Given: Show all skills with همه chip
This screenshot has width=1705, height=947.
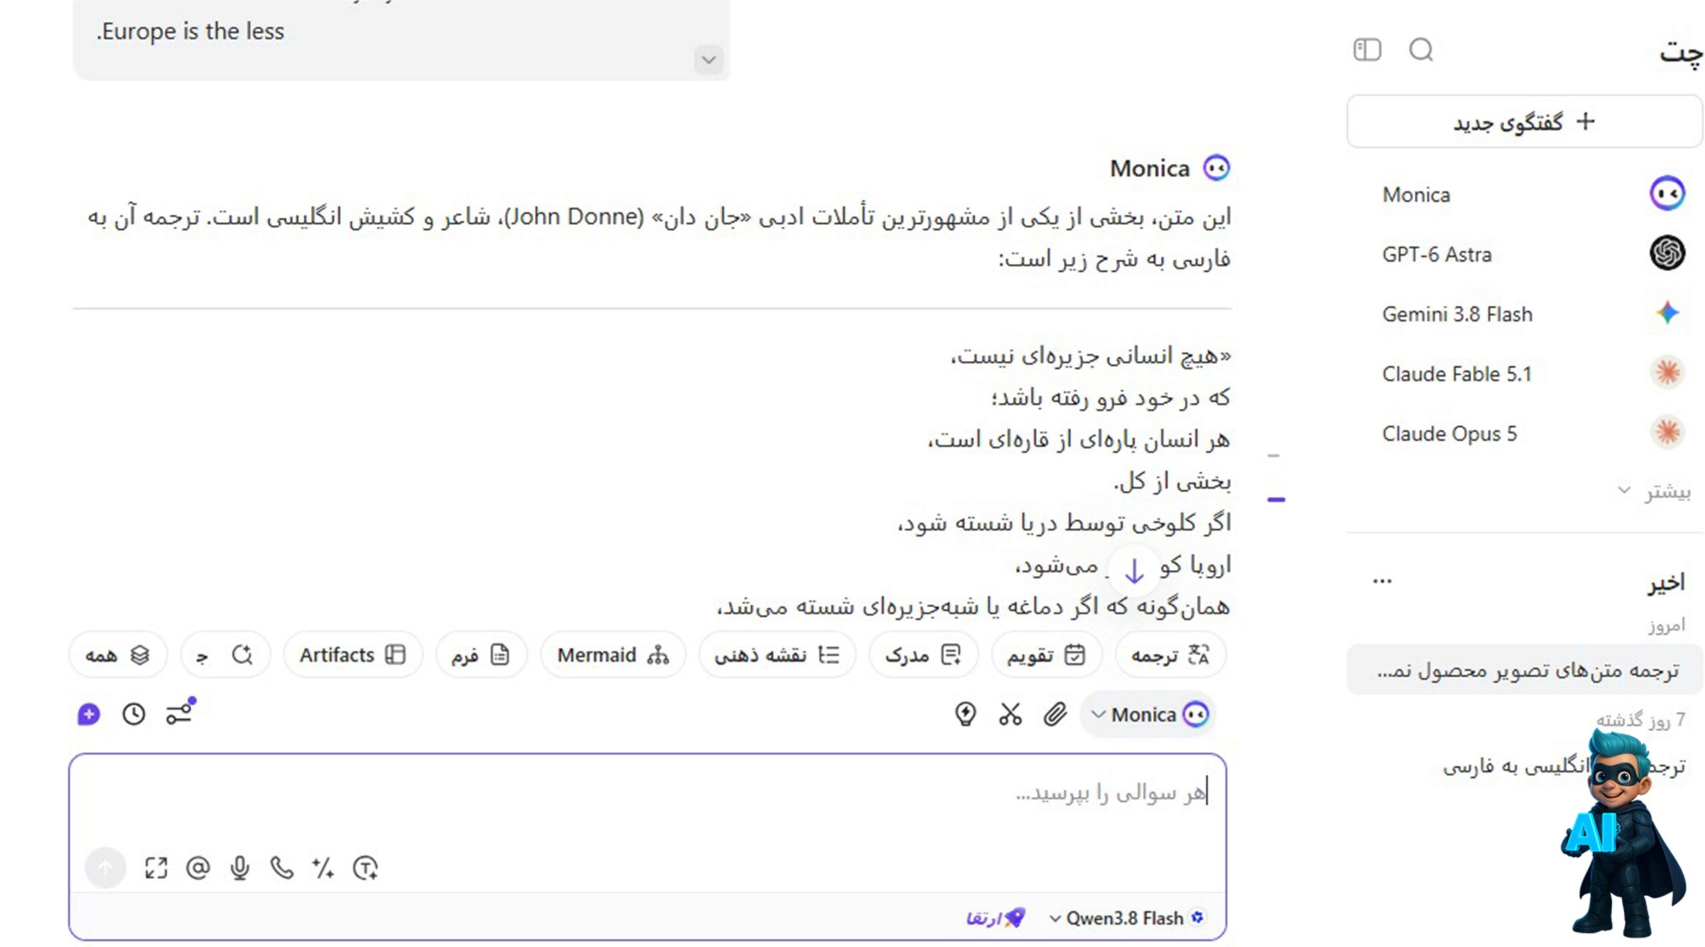Looking at the screenshot, I should click(x=117, y=655).
